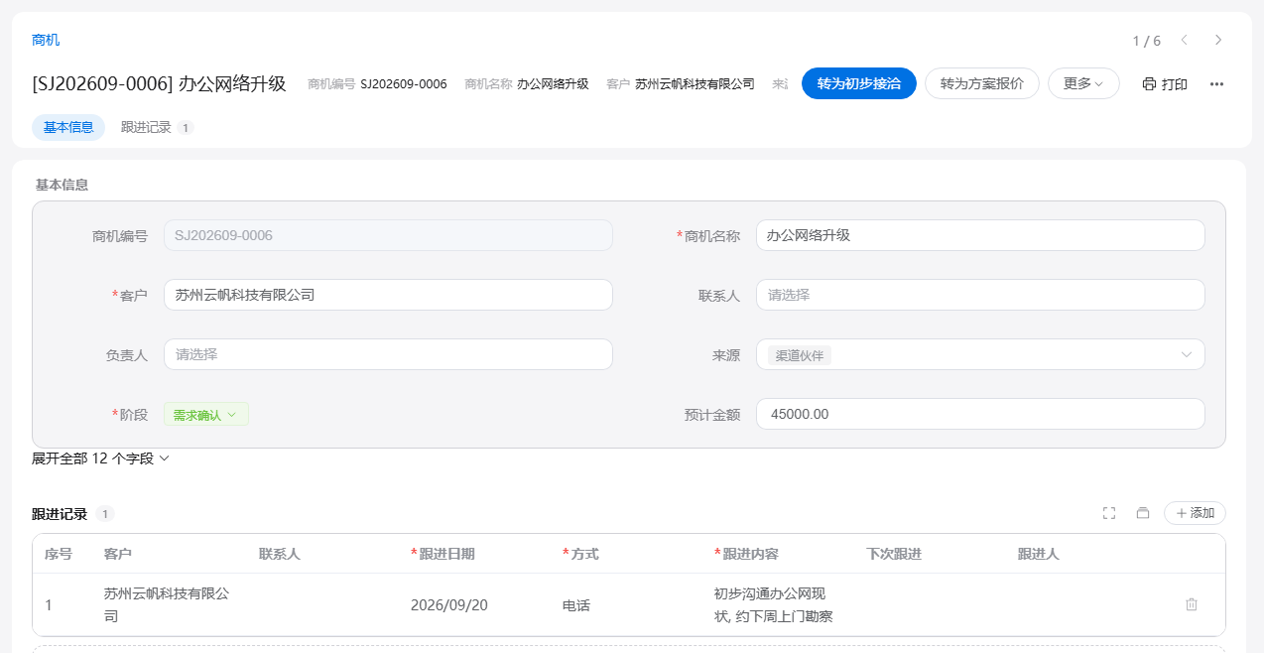This screenshot has height=653, width=1264.
Task: Click the collapse table icon beside 添加
Action: [1143, 513]
